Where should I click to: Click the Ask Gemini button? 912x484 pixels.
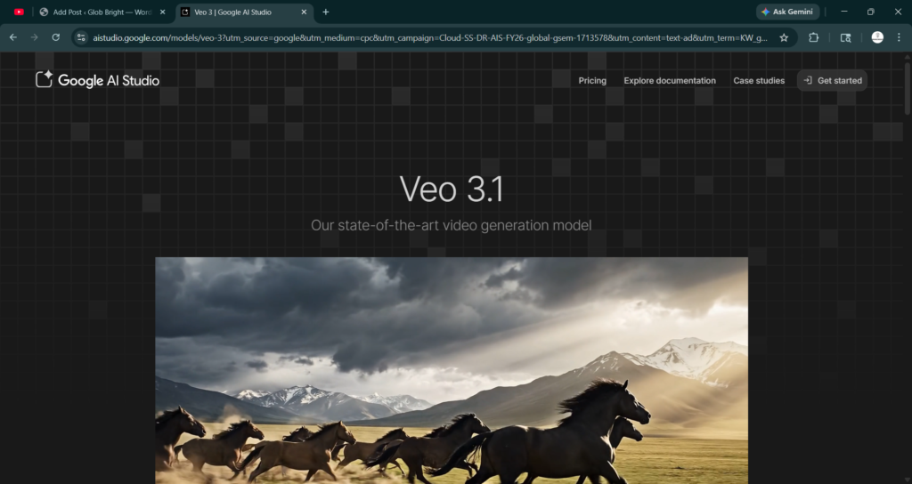(x=788, y=12)
